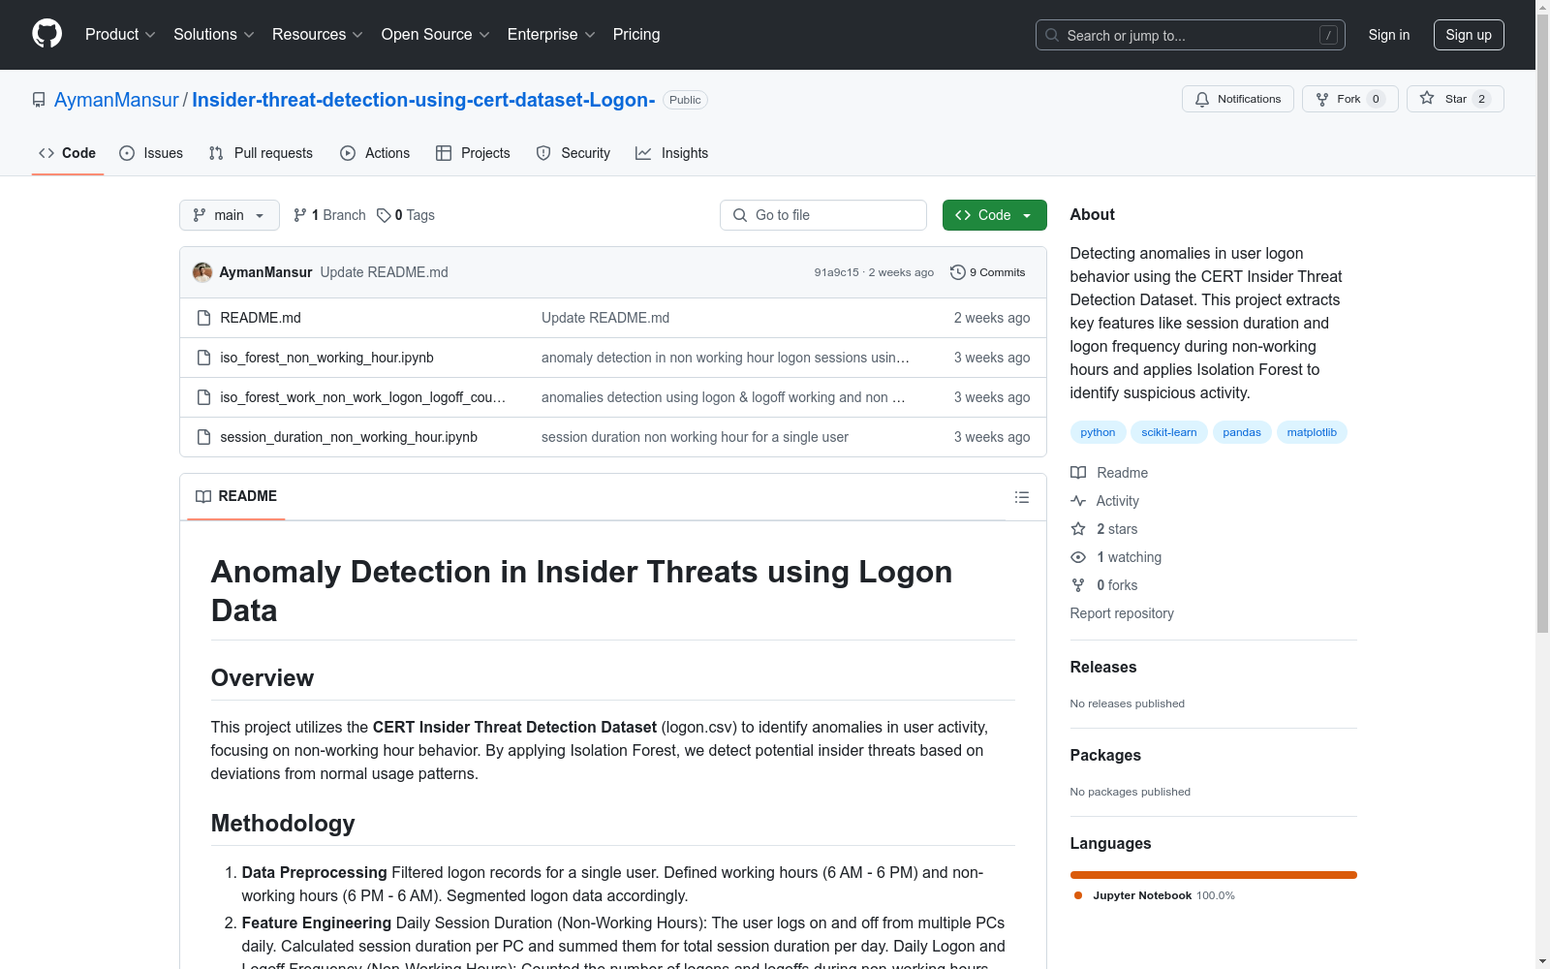Click the eye icon beside 1 watching
Image resolution: width=1550 pixels, height=969 pixels.
[x=1078, y=557]
